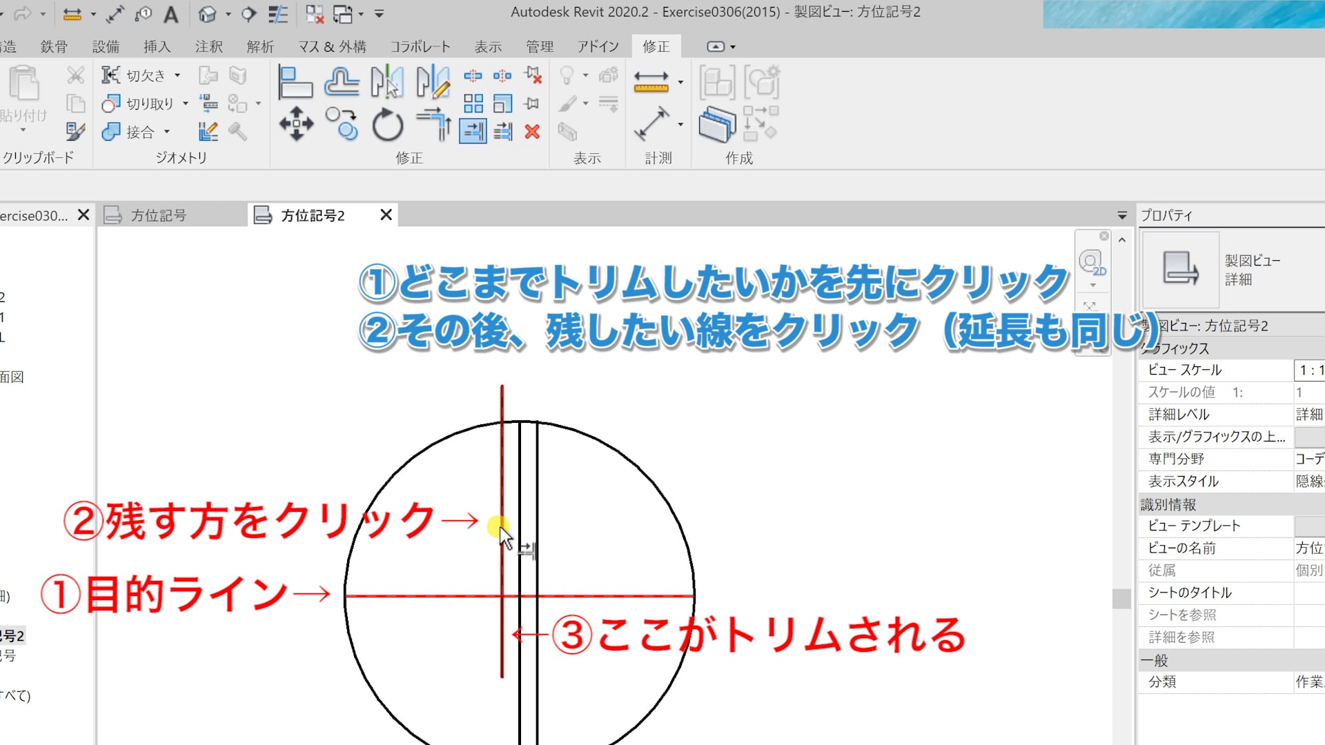This screenshot has height=745, width=1325.
Task: Select the Move tool icon
Action: pyautogui.click(x=296, y=124)
